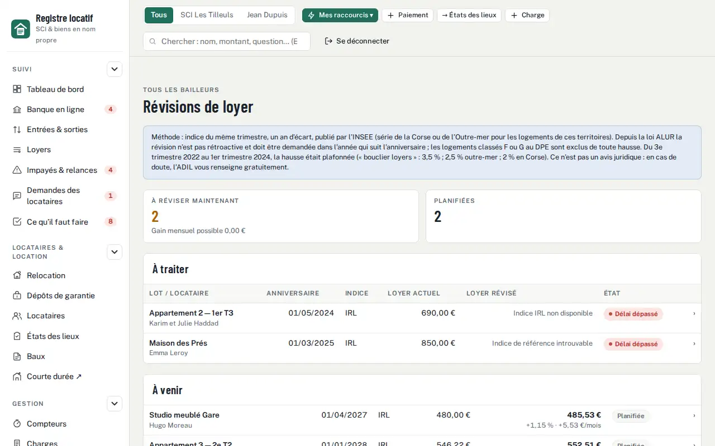Collapse the Gestion sidebar section
715x446 pixels.
click(x=115, y=404)
